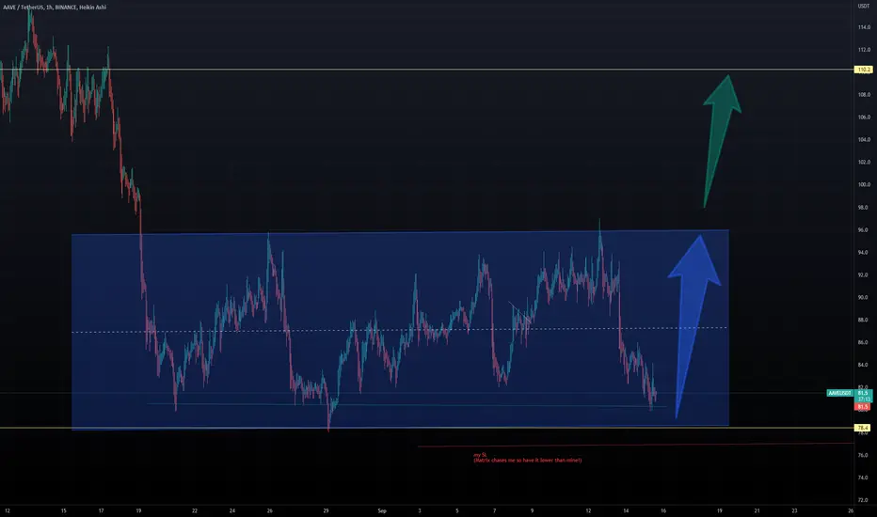Click the Sep month label on time axis
877x517 pixels.
click(382, 510)
